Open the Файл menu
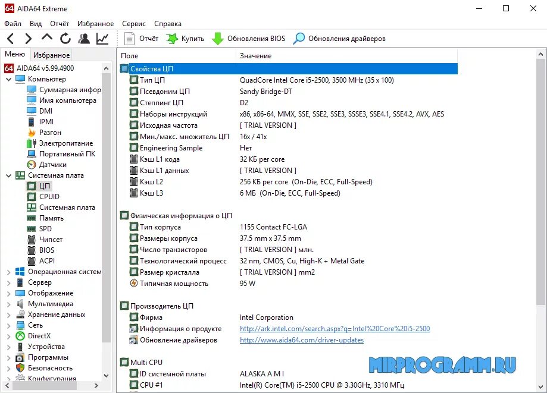Screen dimensions: 547x393 pos(13,24)
